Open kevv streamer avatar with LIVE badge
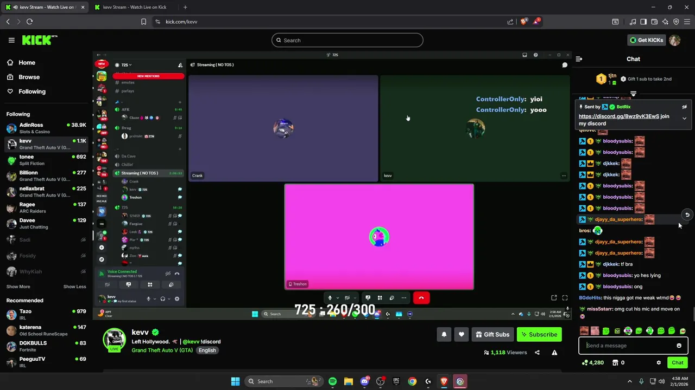695x390 pixels. 114,340
